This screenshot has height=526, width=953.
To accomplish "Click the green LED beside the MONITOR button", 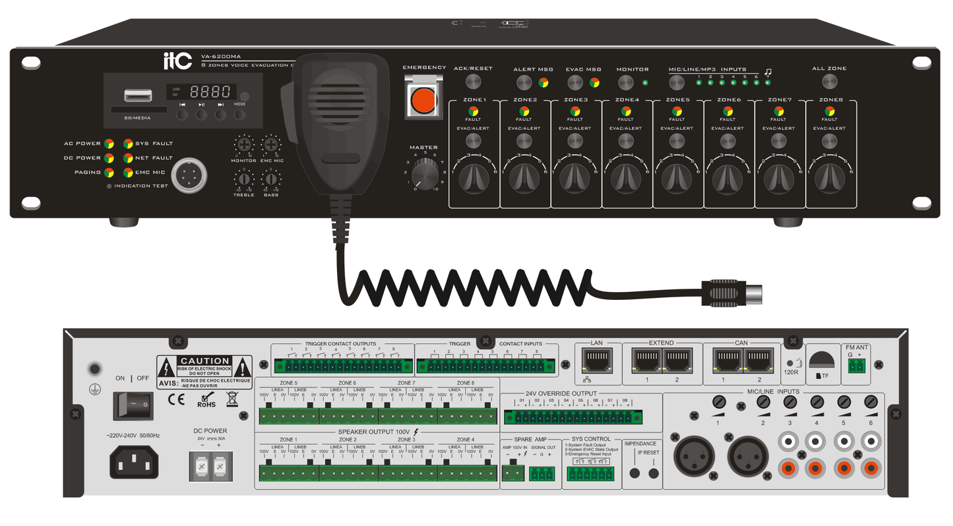I will pyautogui.click(x=644, y=82).
